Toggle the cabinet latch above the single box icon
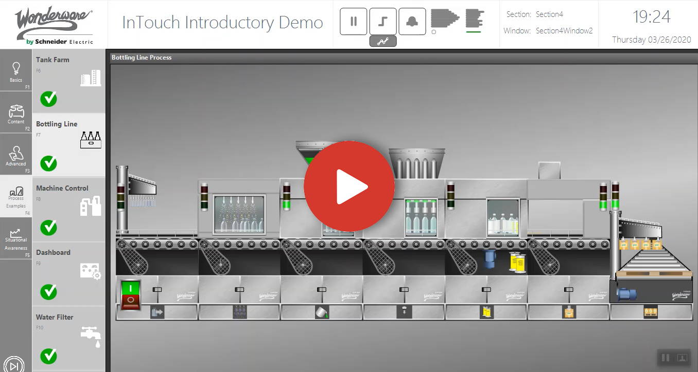Screen dimensions: 698x372 (x=569, y=290)
